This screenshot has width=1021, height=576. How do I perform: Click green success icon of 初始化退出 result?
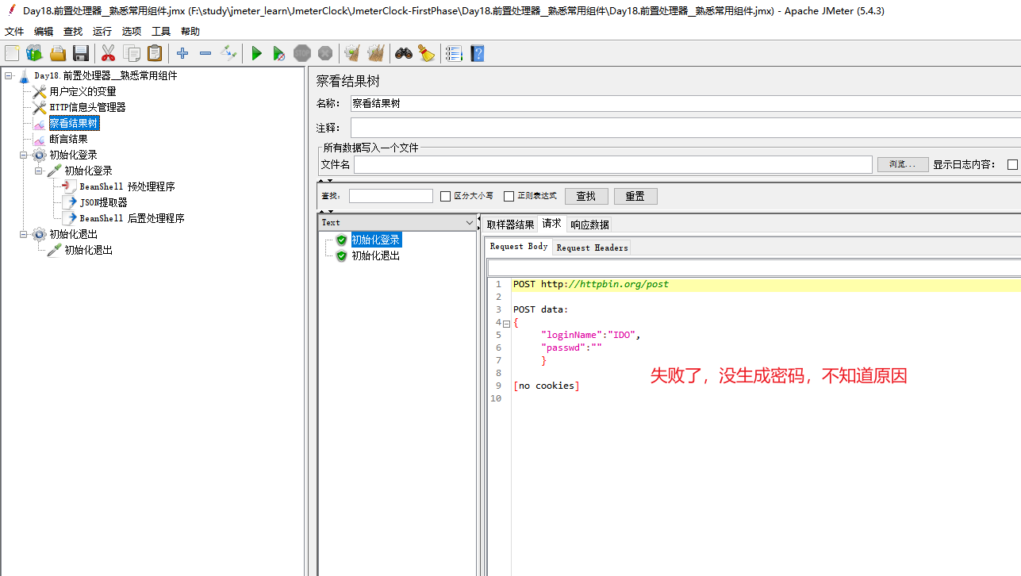click(x=341, y=255)
